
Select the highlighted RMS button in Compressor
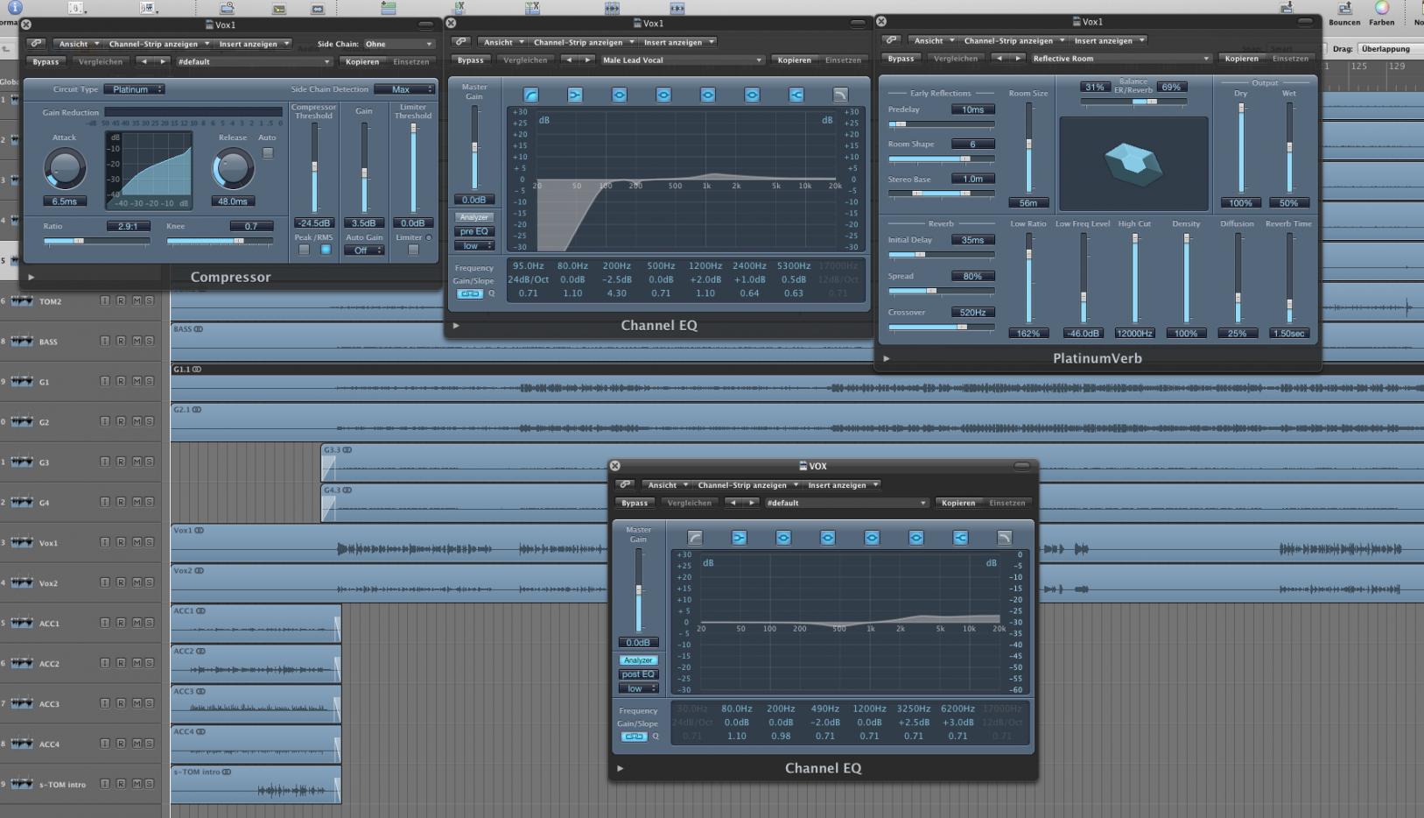coord(326,250)
